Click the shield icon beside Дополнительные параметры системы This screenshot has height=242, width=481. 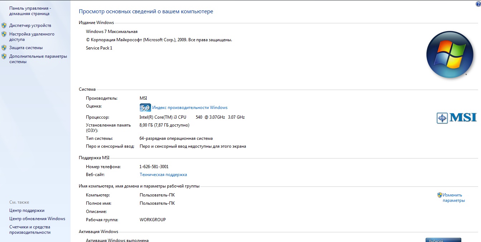[4, 56]
